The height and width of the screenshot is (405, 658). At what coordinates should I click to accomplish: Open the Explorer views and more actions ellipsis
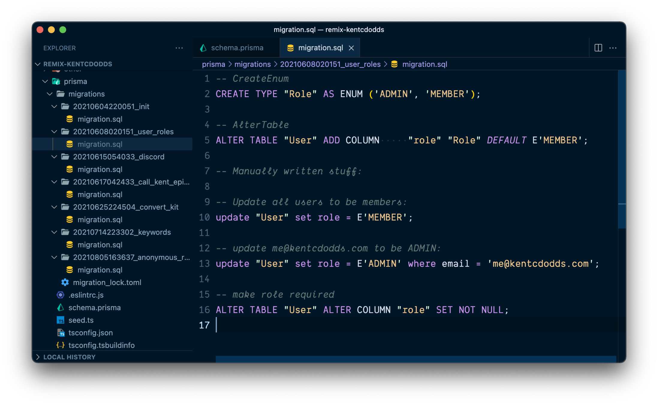pyautogui.click(x=179, y=48)
